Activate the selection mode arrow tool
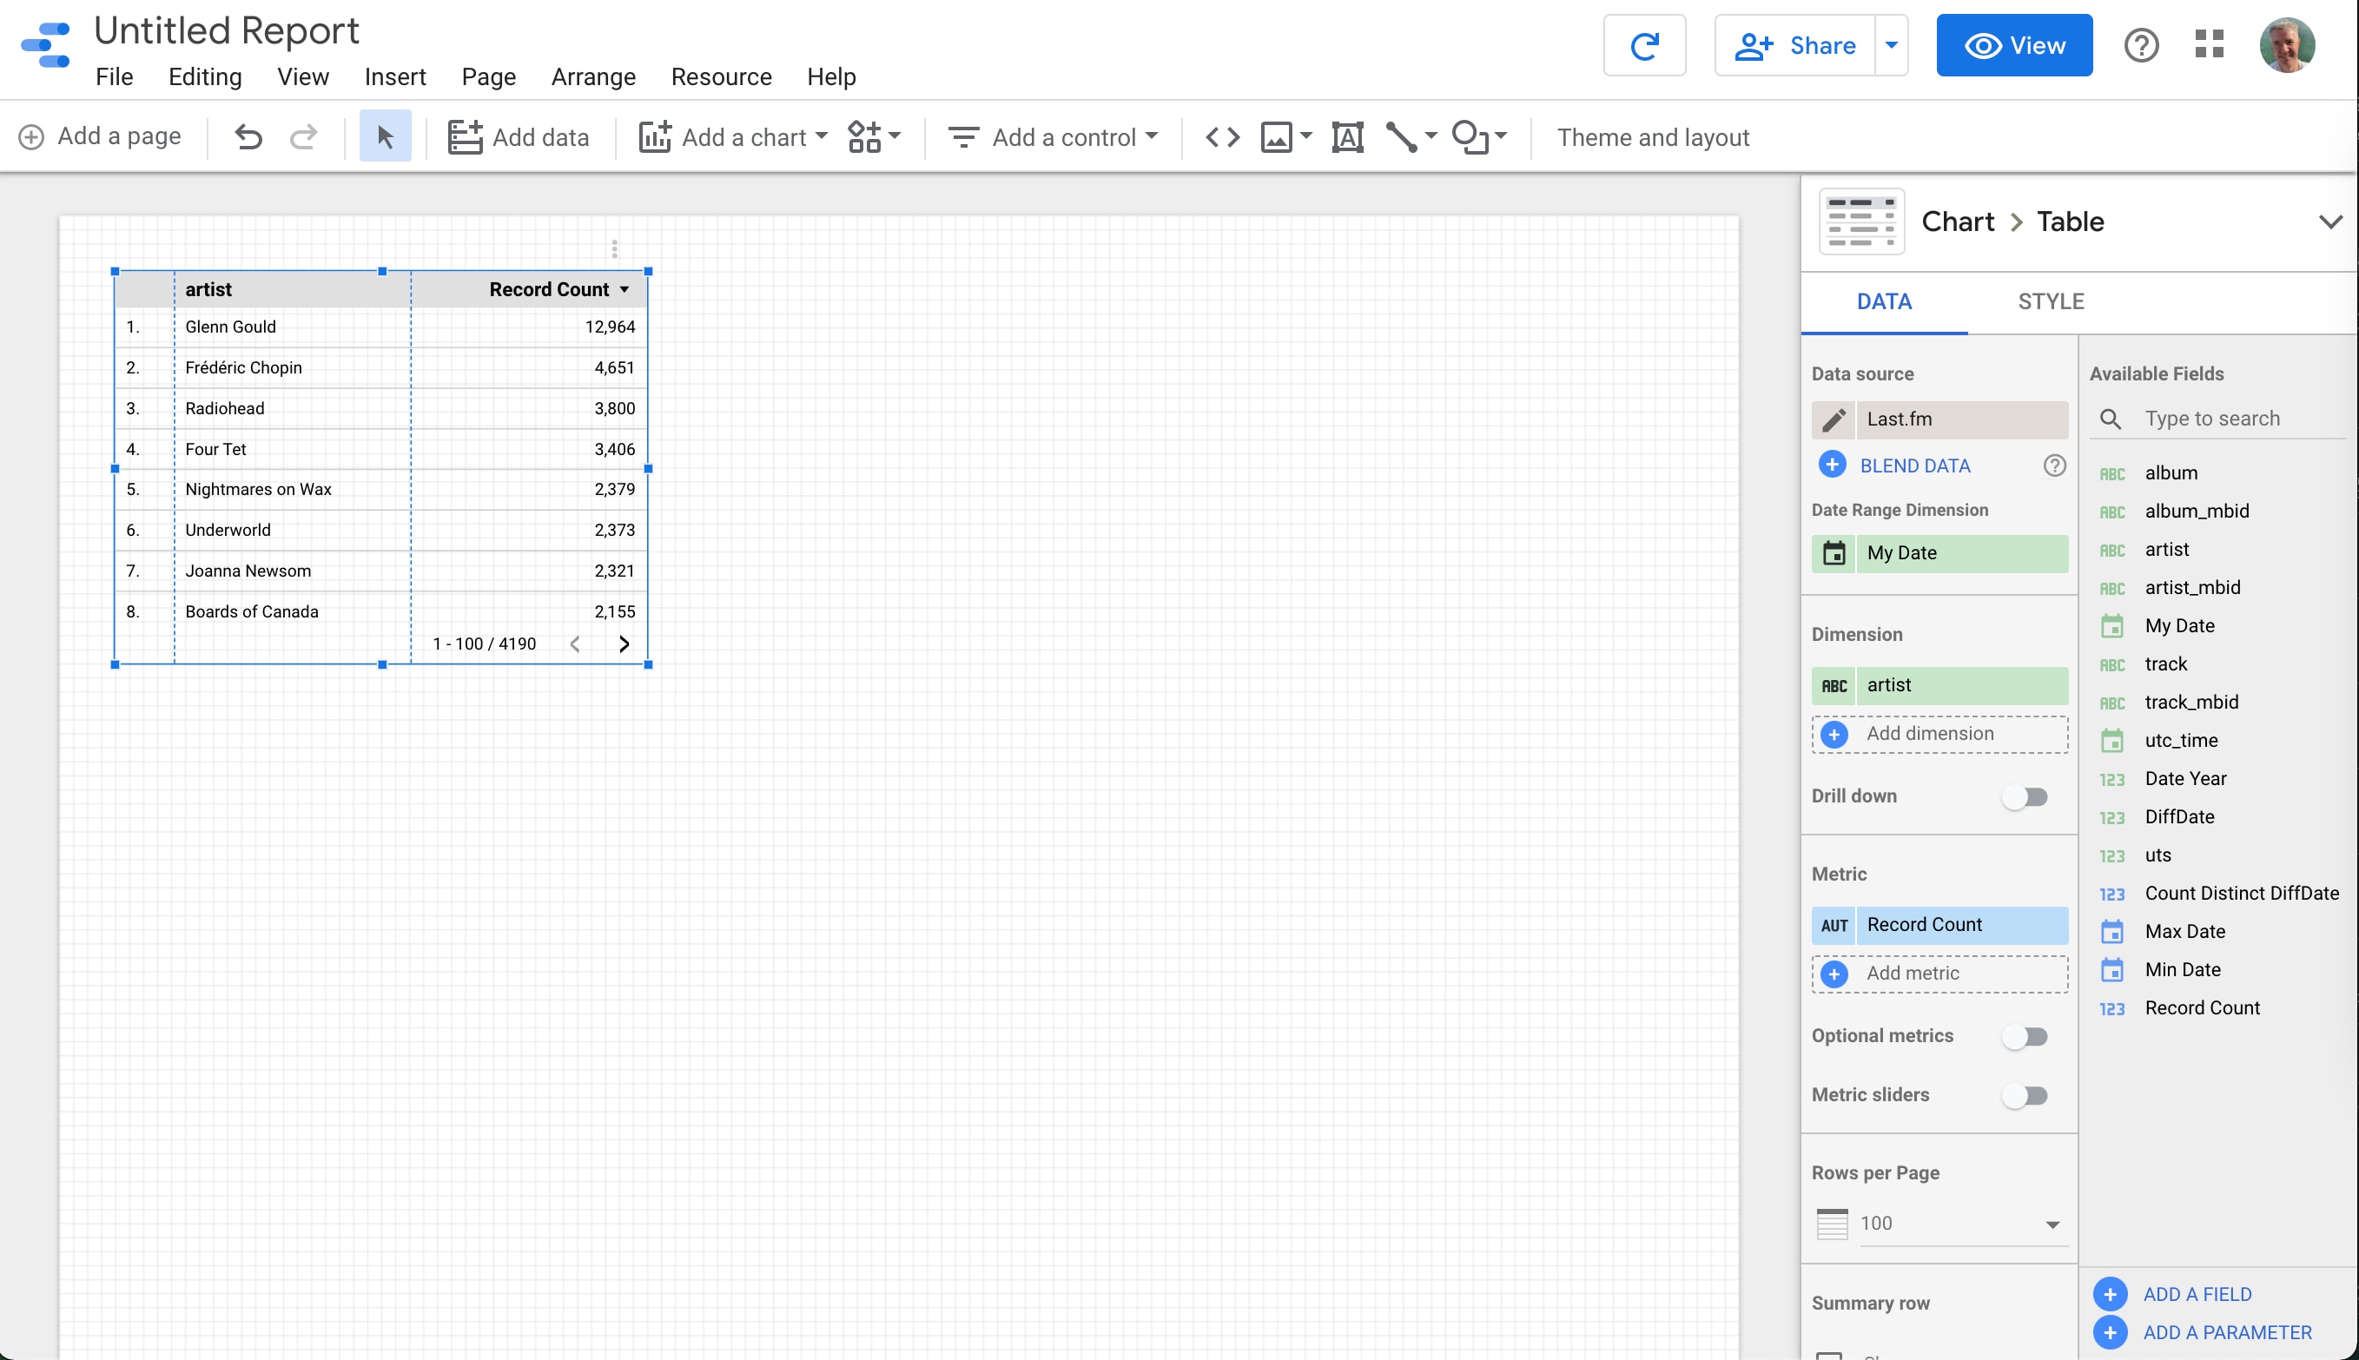 pyautogui.click(x=385, y=137)
